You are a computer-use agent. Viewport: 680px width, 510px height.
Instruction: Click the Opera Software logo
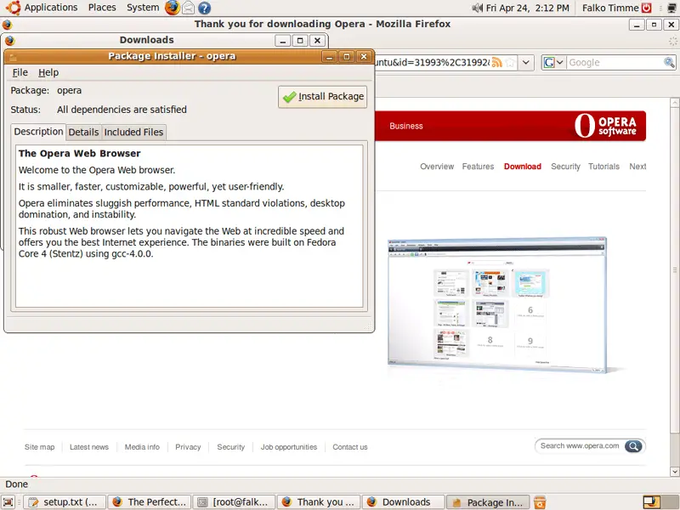605,126
